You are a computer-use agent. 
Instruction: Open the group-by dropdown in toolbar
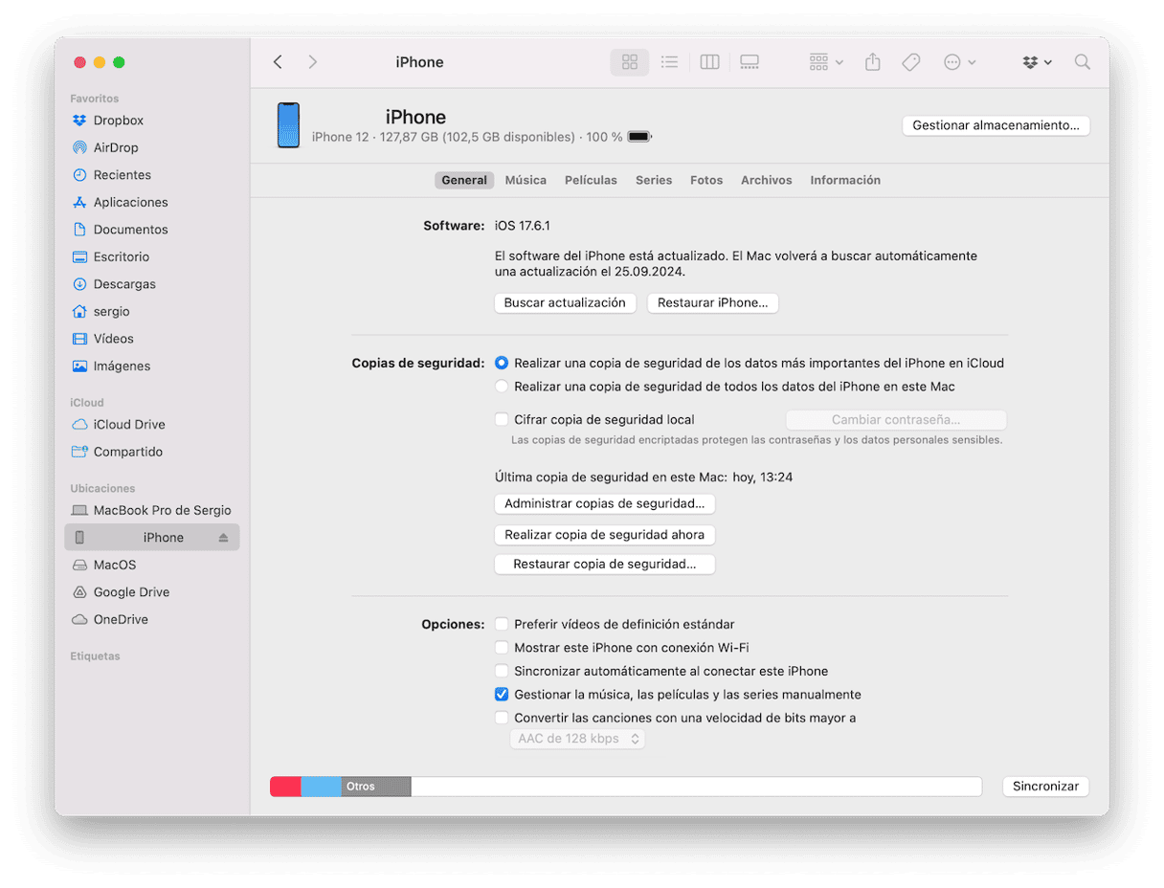826,62
